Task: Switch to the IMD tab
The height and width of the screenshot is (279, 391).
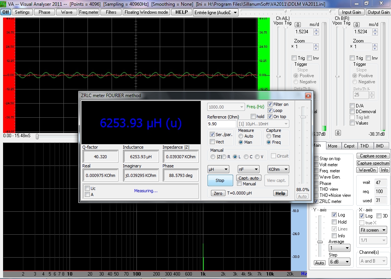Action: (x=380, y=146)
